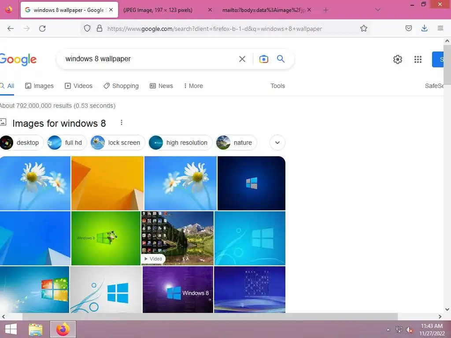451x338 pixels.
Task: Filter images by lock screen chip
Action: click(x=118, y=143)
